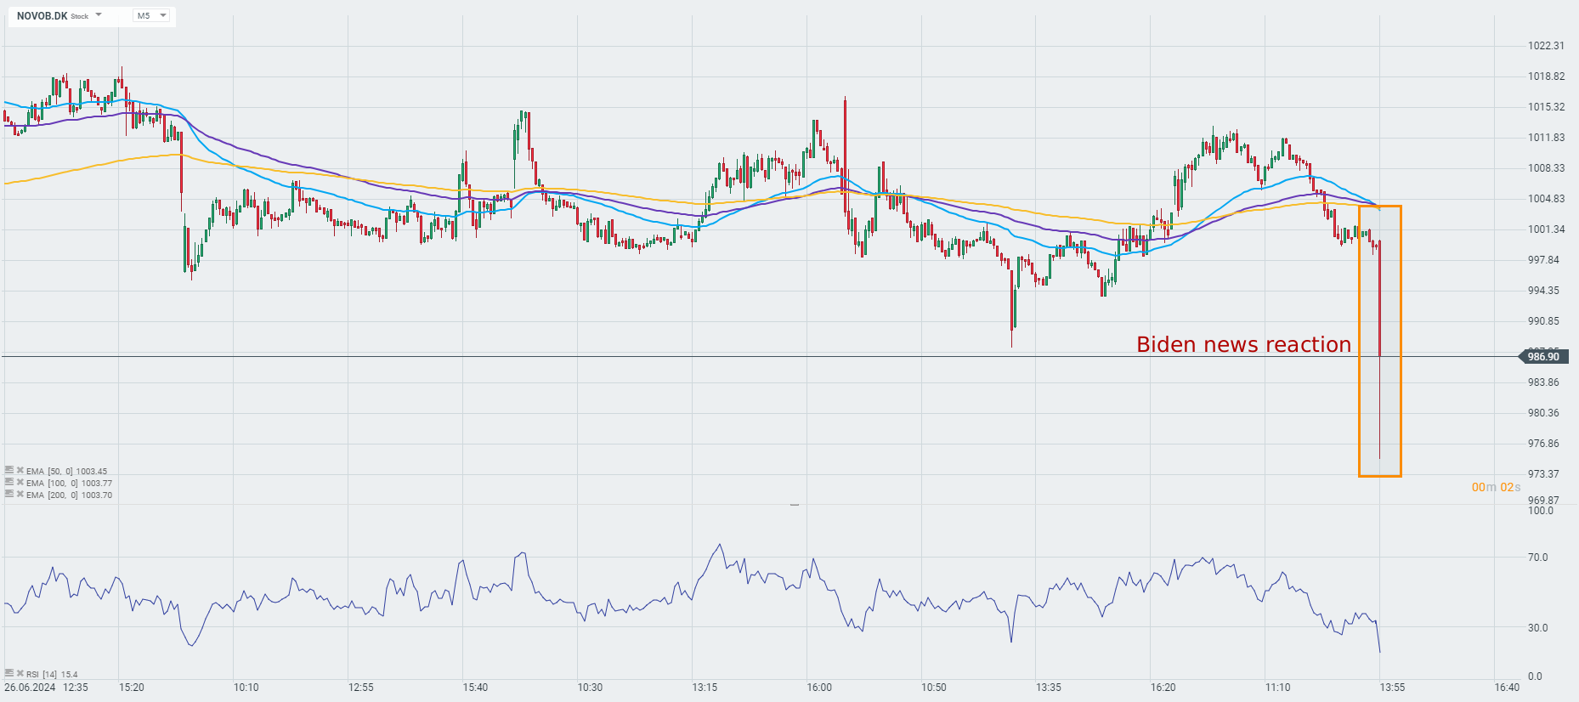Viewport: 1579px width, 702px height.
Task: Click the 13:15 time axis label
Action: [705, 688]
